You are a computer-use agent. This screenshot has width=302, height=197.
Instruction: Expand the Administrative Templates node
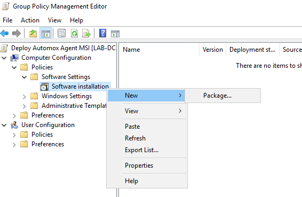(x=24, y=106)
